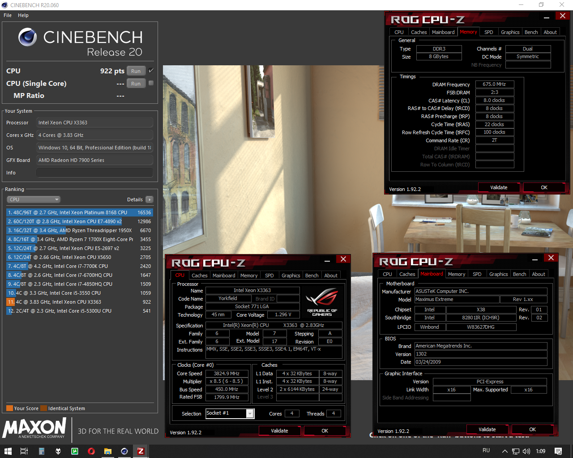The width and height of the screenshot is (573, 458).
Task: Click OK in the CPU-Z processor window
Action: coord(325,431)
